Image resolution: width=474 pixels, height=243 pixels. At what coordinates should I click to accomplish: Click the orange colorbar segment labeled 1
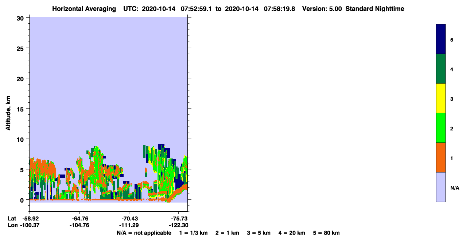[x=440, y=157]
